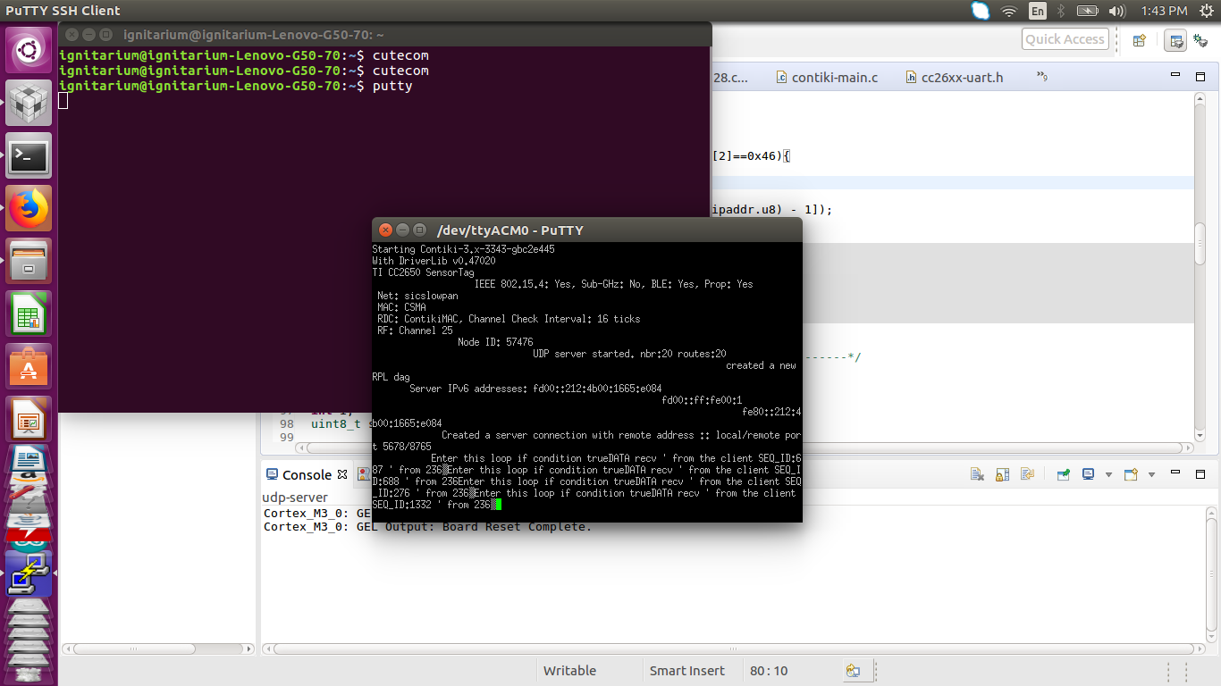
Task: Toggle Scroll Lock in Console toolbar
Action: click(1003, 474)
